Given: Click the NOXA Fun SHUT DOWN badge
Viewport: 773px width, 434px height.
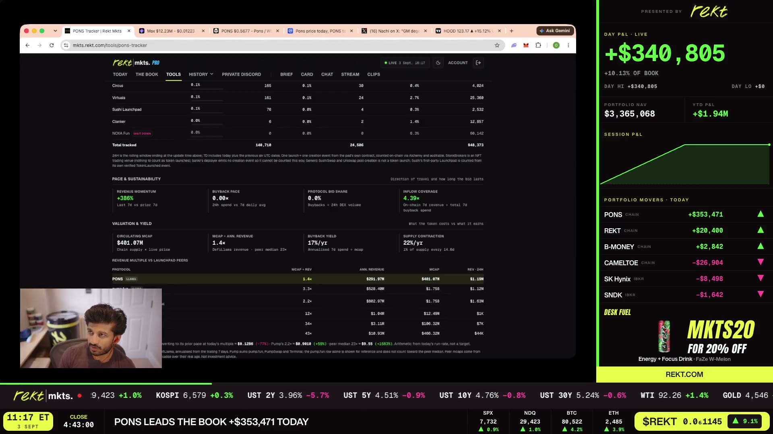Looking at the screenshot, I should pos(142,133).
